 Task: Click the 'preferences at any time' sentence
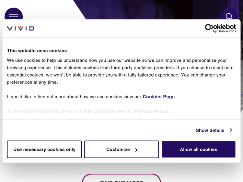click(32, 82)
